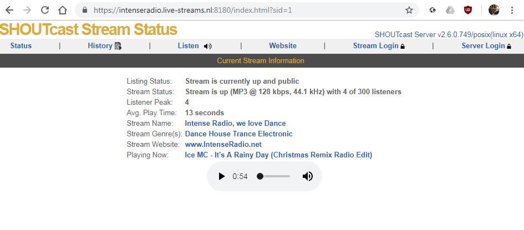Image resolution: width=524 pixels, height=230 pixels.
Task: View site security padlock info
Action: [x=85, y=10]
